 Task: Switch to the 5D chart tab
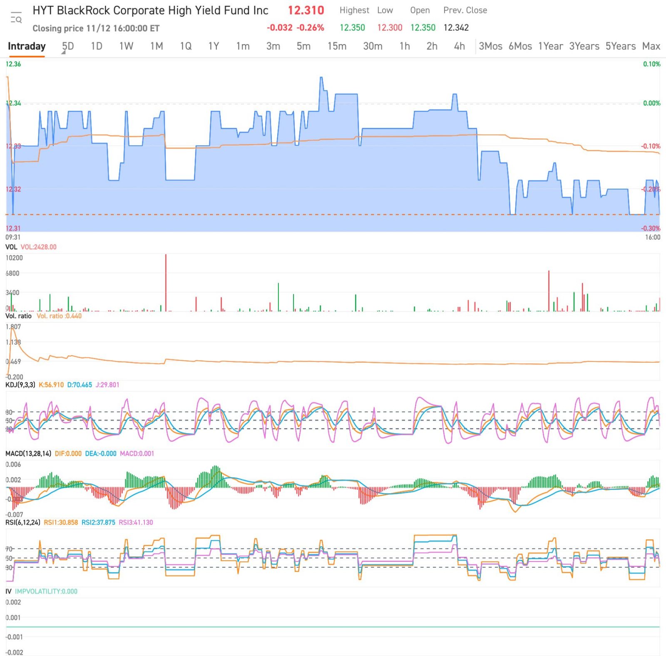[68, 46]
